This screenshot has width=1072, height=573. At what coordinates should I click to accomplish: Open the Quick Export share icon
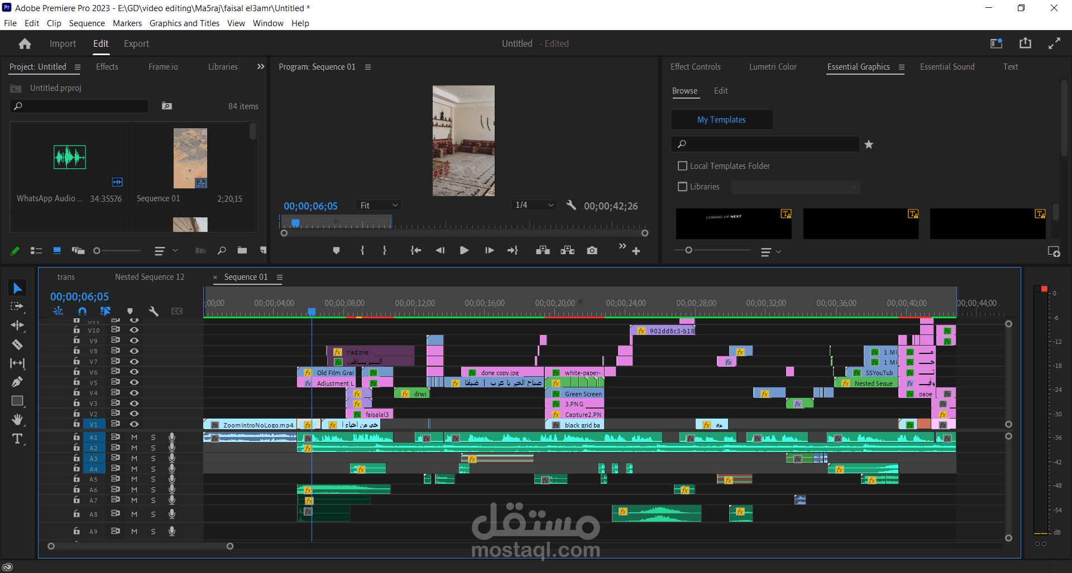click(x=1025, y=43)
